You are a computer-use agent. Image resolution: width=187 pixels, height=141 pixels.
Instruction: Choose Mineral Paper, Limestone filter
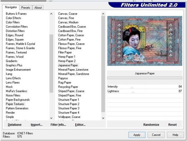point(73,70)
